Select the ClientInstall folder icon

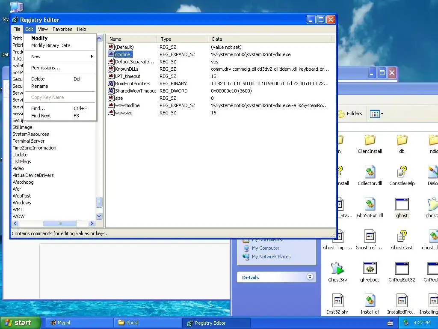pyautogui.click(x=370, y=140)
